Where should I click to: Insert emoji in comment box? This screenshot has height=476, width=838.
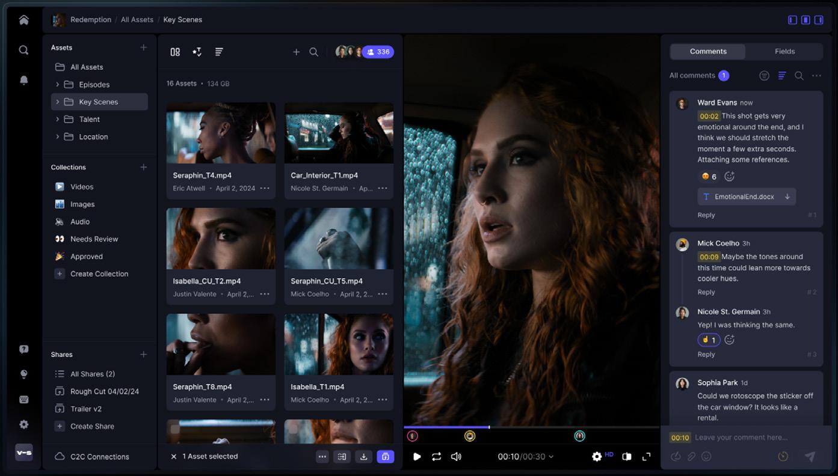pos(707,457)
